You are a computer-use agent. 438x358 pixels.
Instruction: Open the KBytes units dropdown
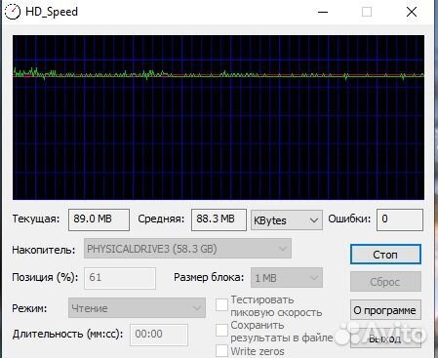pyautogui.click(x=287, y=220)
